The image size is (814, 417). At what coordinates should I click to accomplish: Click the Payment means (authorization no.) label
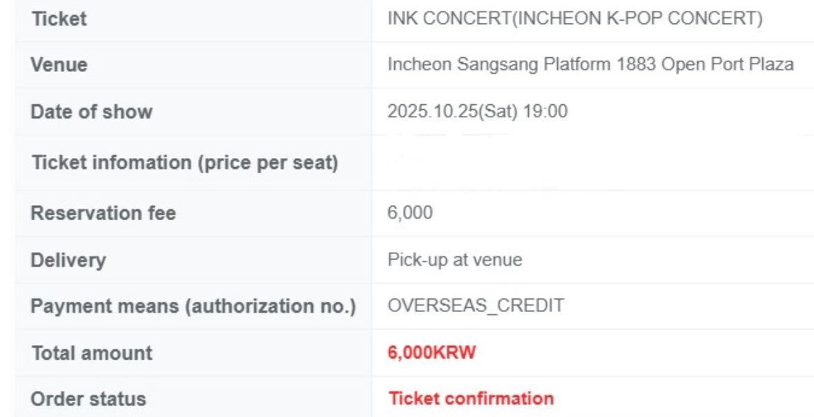(193, 307)
